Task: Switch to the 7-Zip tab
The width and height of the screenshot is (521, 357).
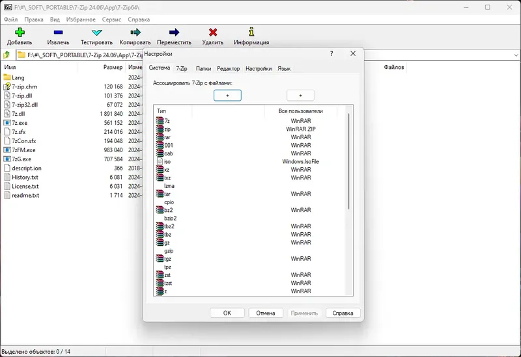Action: [x=182, y=68]
